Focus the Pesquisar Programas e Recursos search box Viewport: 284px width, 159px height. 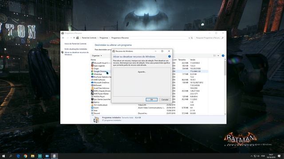click(209, 38)
